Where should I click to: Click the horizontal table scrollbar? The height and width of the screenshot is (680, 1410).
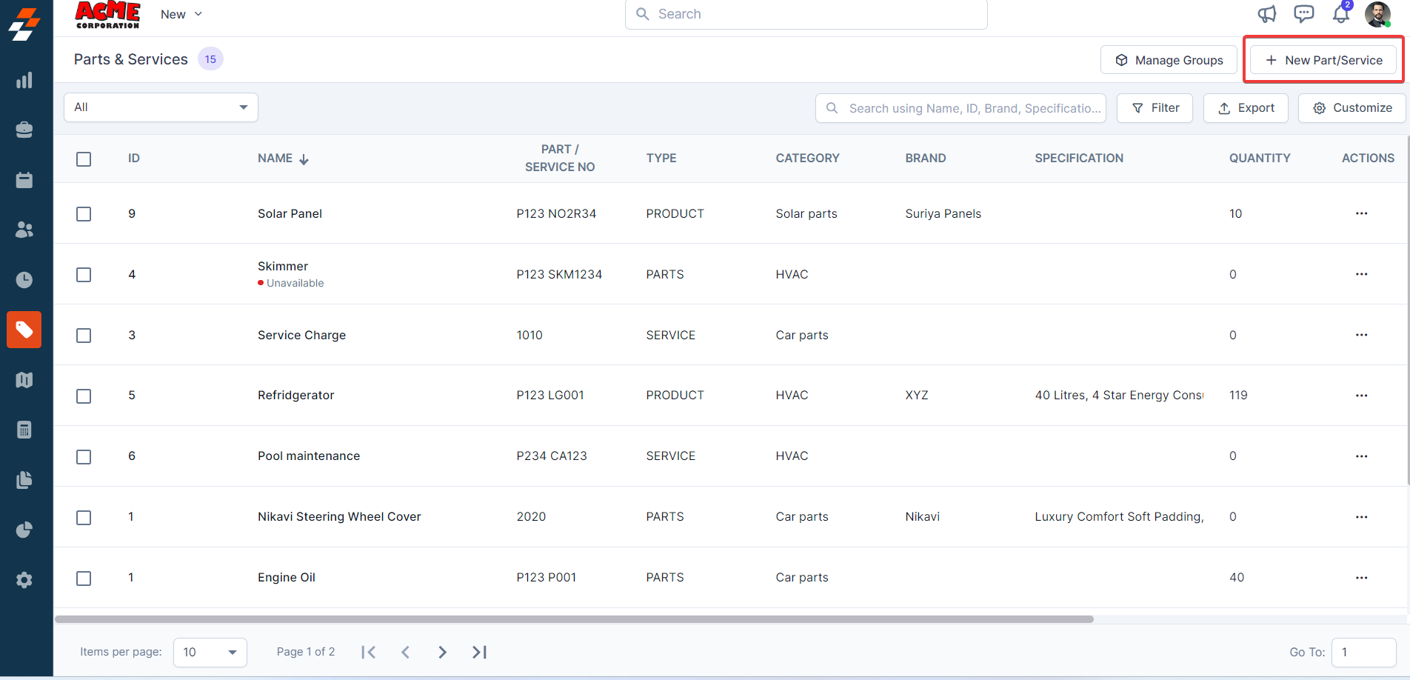[574, 619]
